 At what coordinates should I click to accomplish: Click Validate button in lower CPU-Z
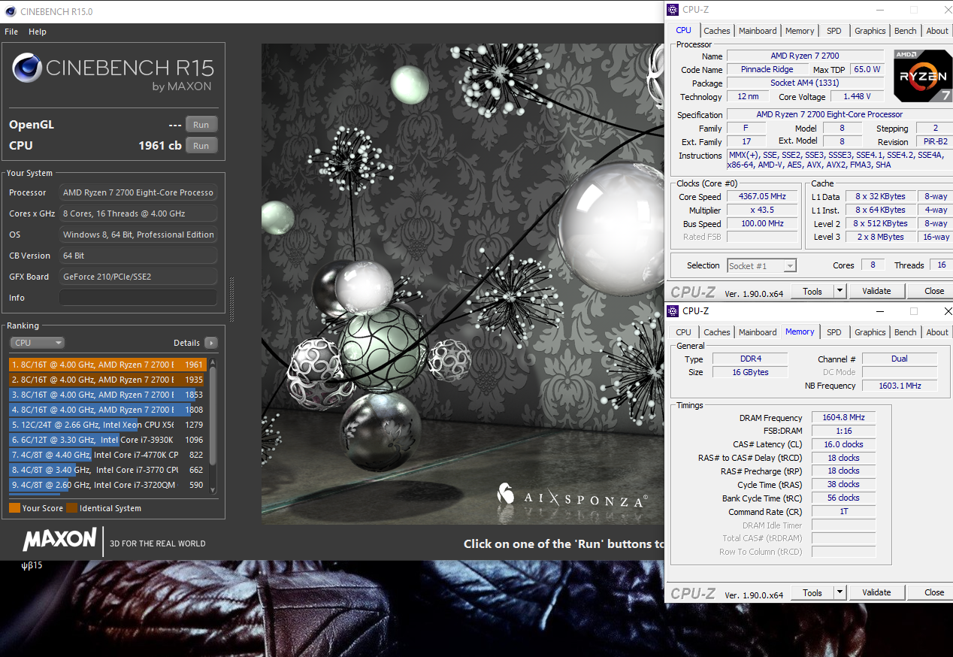point(876,592)
